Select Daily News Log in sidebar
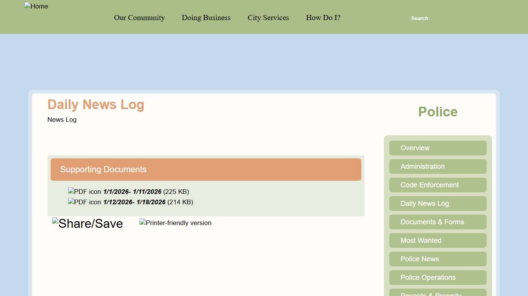 click(x=438, y=203)
